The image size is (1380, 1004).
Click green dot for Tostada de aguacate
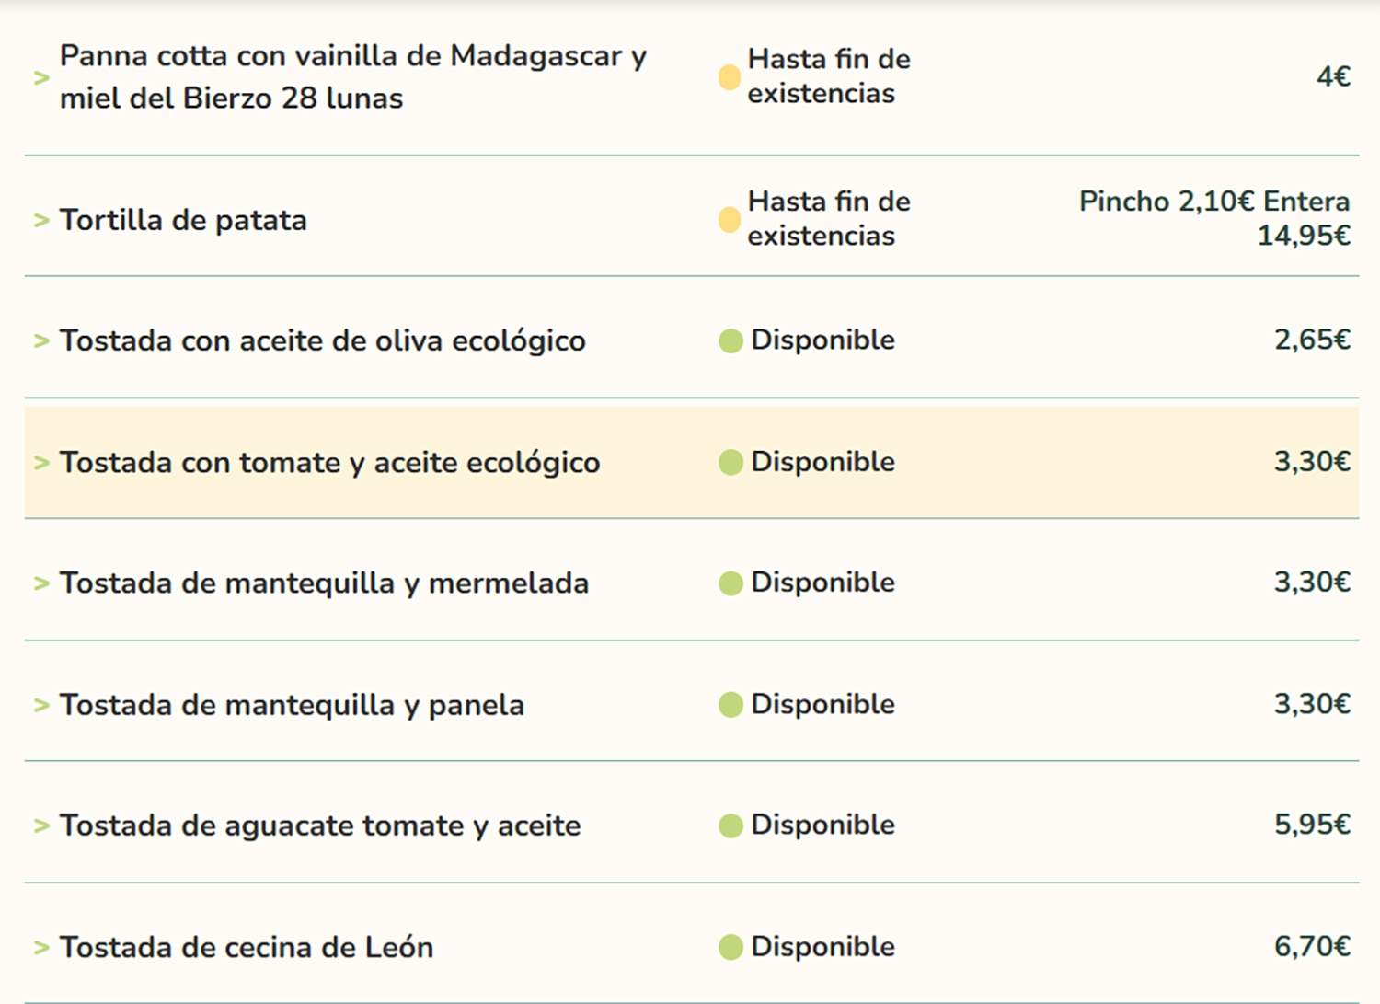[x=730, y=825]
